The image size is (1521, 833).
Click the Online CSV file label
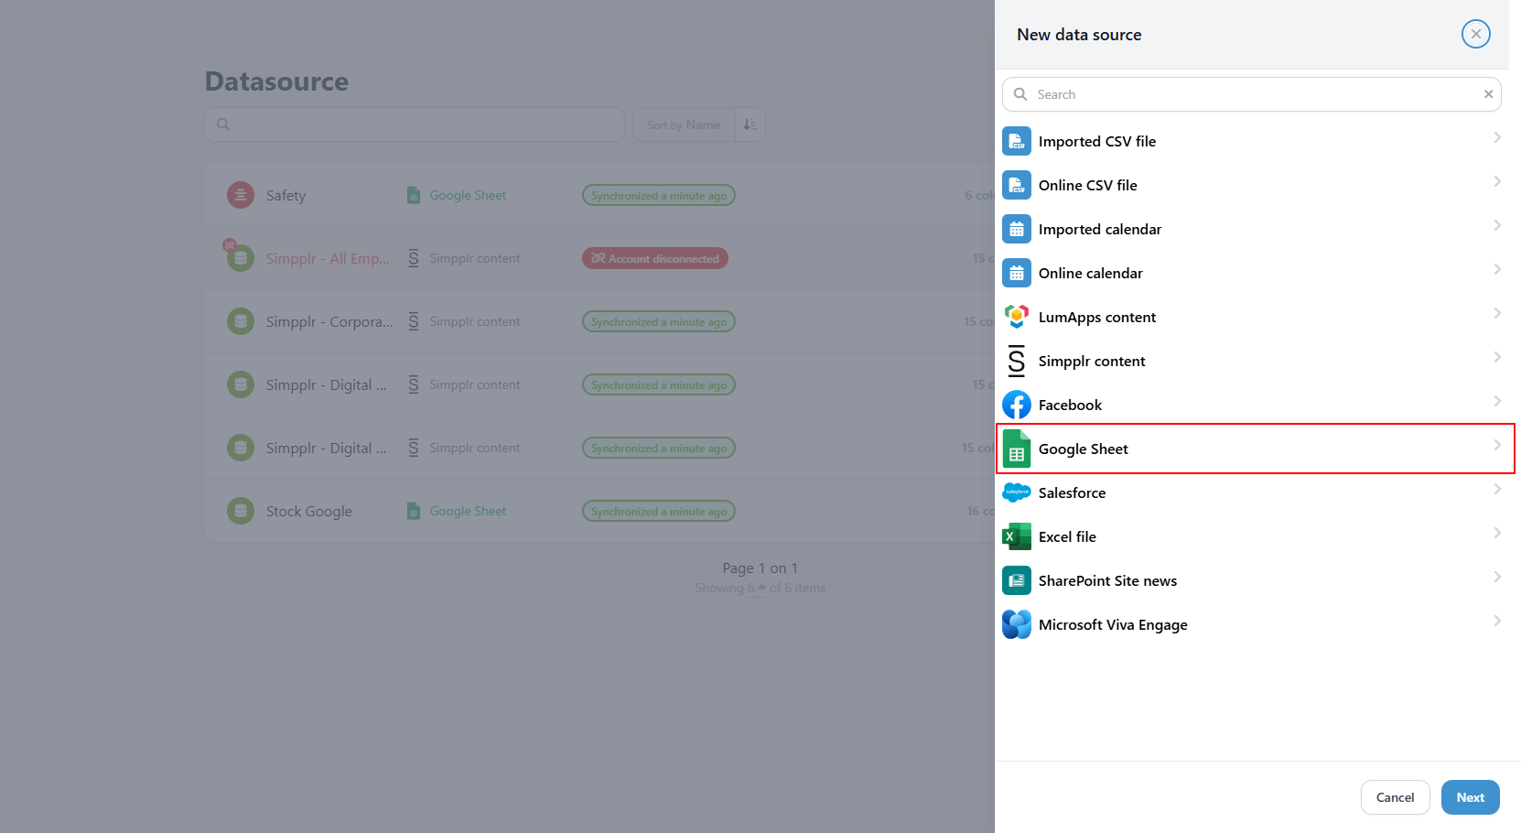[x=1087, y=185]
